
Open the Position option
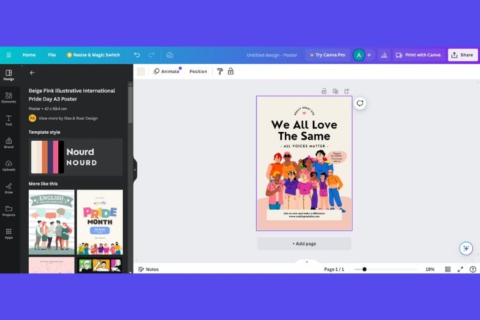click(x=198, y=71)
